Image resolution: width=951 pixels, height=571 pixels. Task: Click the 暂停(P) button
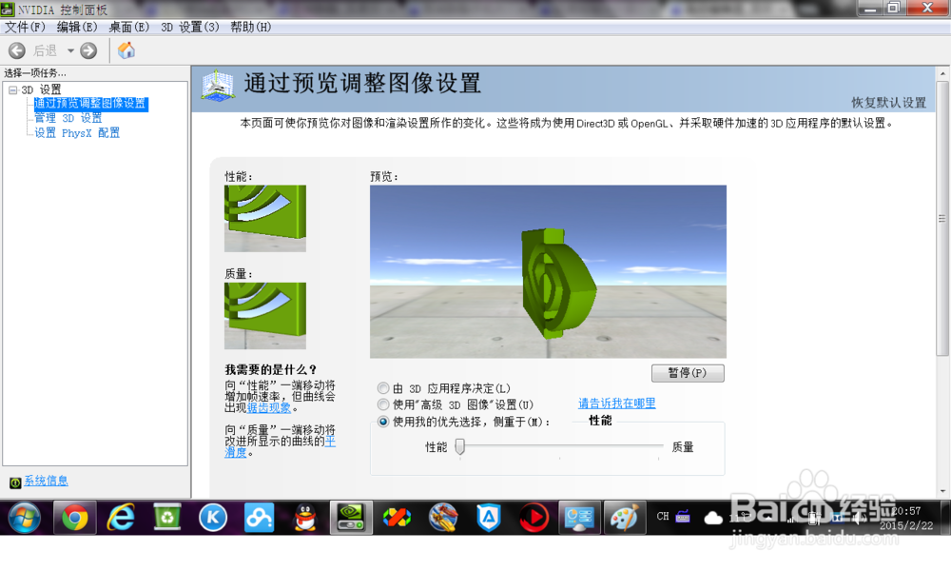[x=688, y=373]
